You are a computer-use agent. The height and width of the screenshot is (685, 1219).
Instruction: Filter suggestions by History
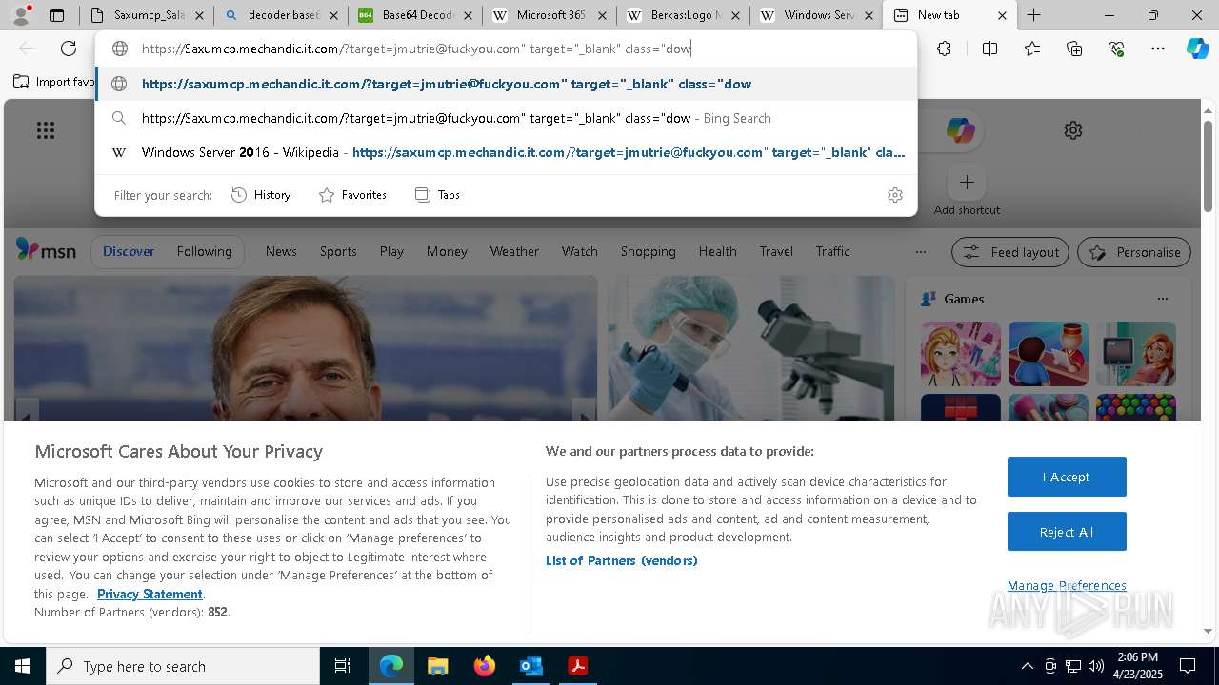pos(261,194)
